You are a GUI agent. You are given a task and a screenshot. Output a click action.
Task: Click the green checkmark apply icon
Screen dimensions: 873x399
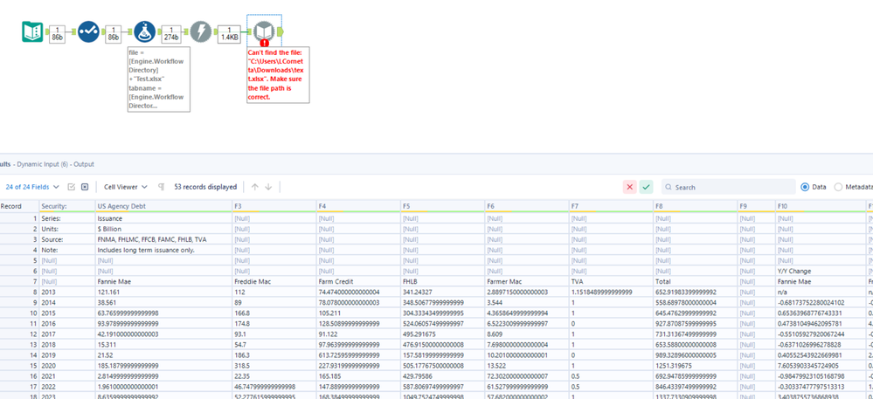coord(646,187)
